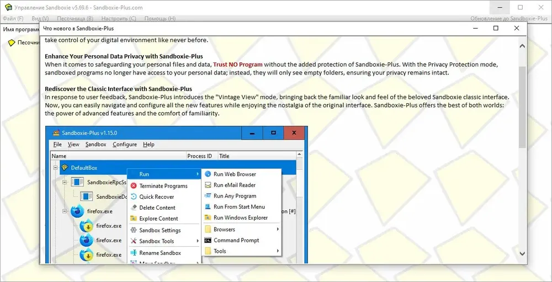Viewport: 552px width, 282px height.
Task: Expand the Run submenu arrow
Action: point(198,174)
